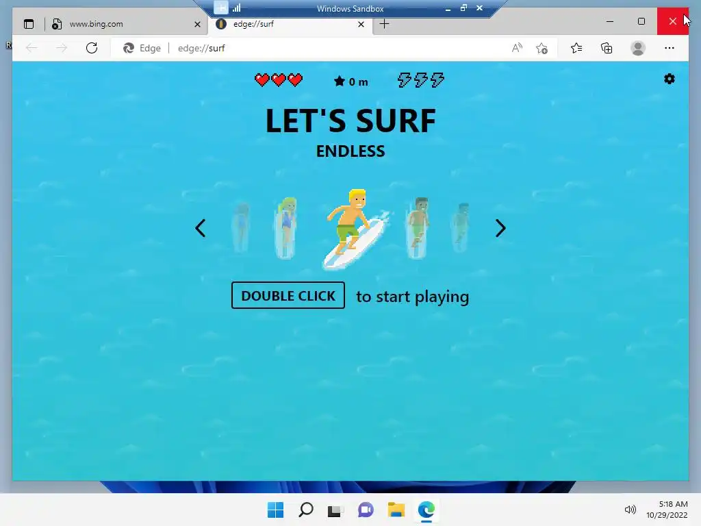Go forward with the forward arrow

61,48
